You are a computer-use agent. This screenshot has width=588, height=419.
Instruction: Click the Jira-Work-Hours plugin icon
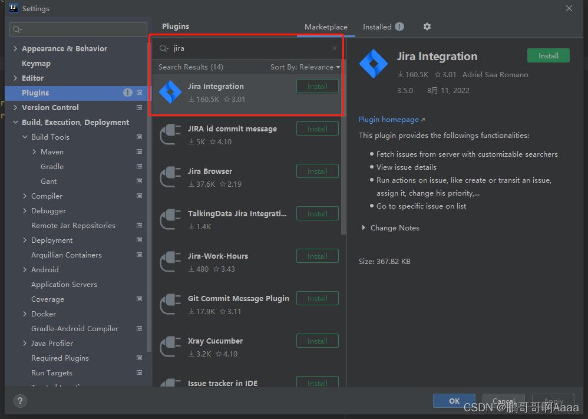(170, 262)
